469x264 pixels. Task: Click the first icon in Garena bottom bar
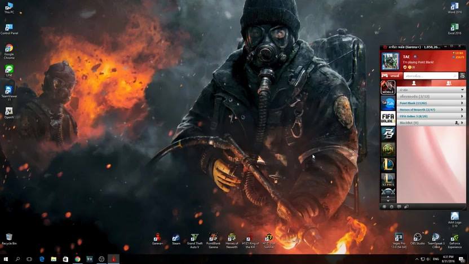pos(384,206)
